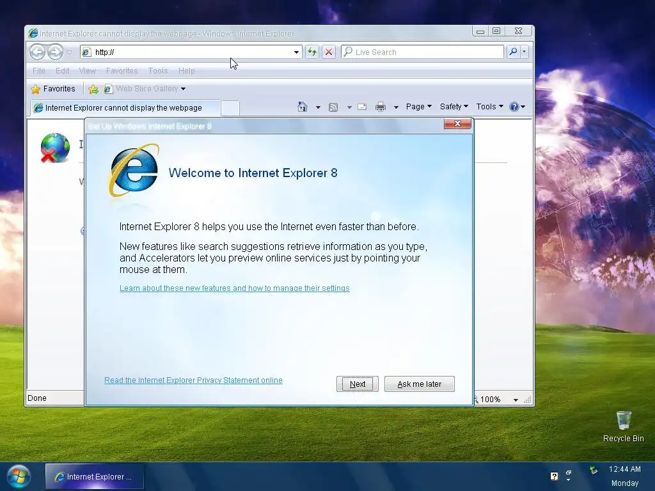
Task: Minimize the Internet Explorer window
Action: (480, 31)
